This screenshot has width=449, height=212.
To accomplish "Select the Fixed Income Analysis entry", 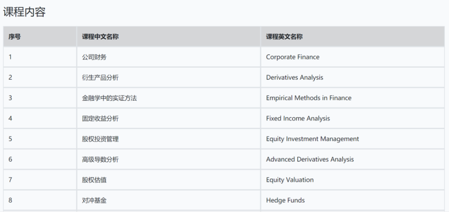I will [298, 119].
